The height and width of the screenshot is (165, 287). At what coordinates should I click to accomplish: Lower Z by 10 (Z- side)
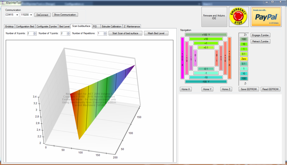pyautogui.click(x=244, y=74)
